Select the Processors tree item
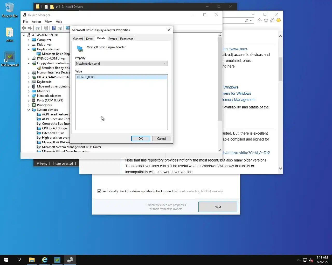 [x=44, y=105]
